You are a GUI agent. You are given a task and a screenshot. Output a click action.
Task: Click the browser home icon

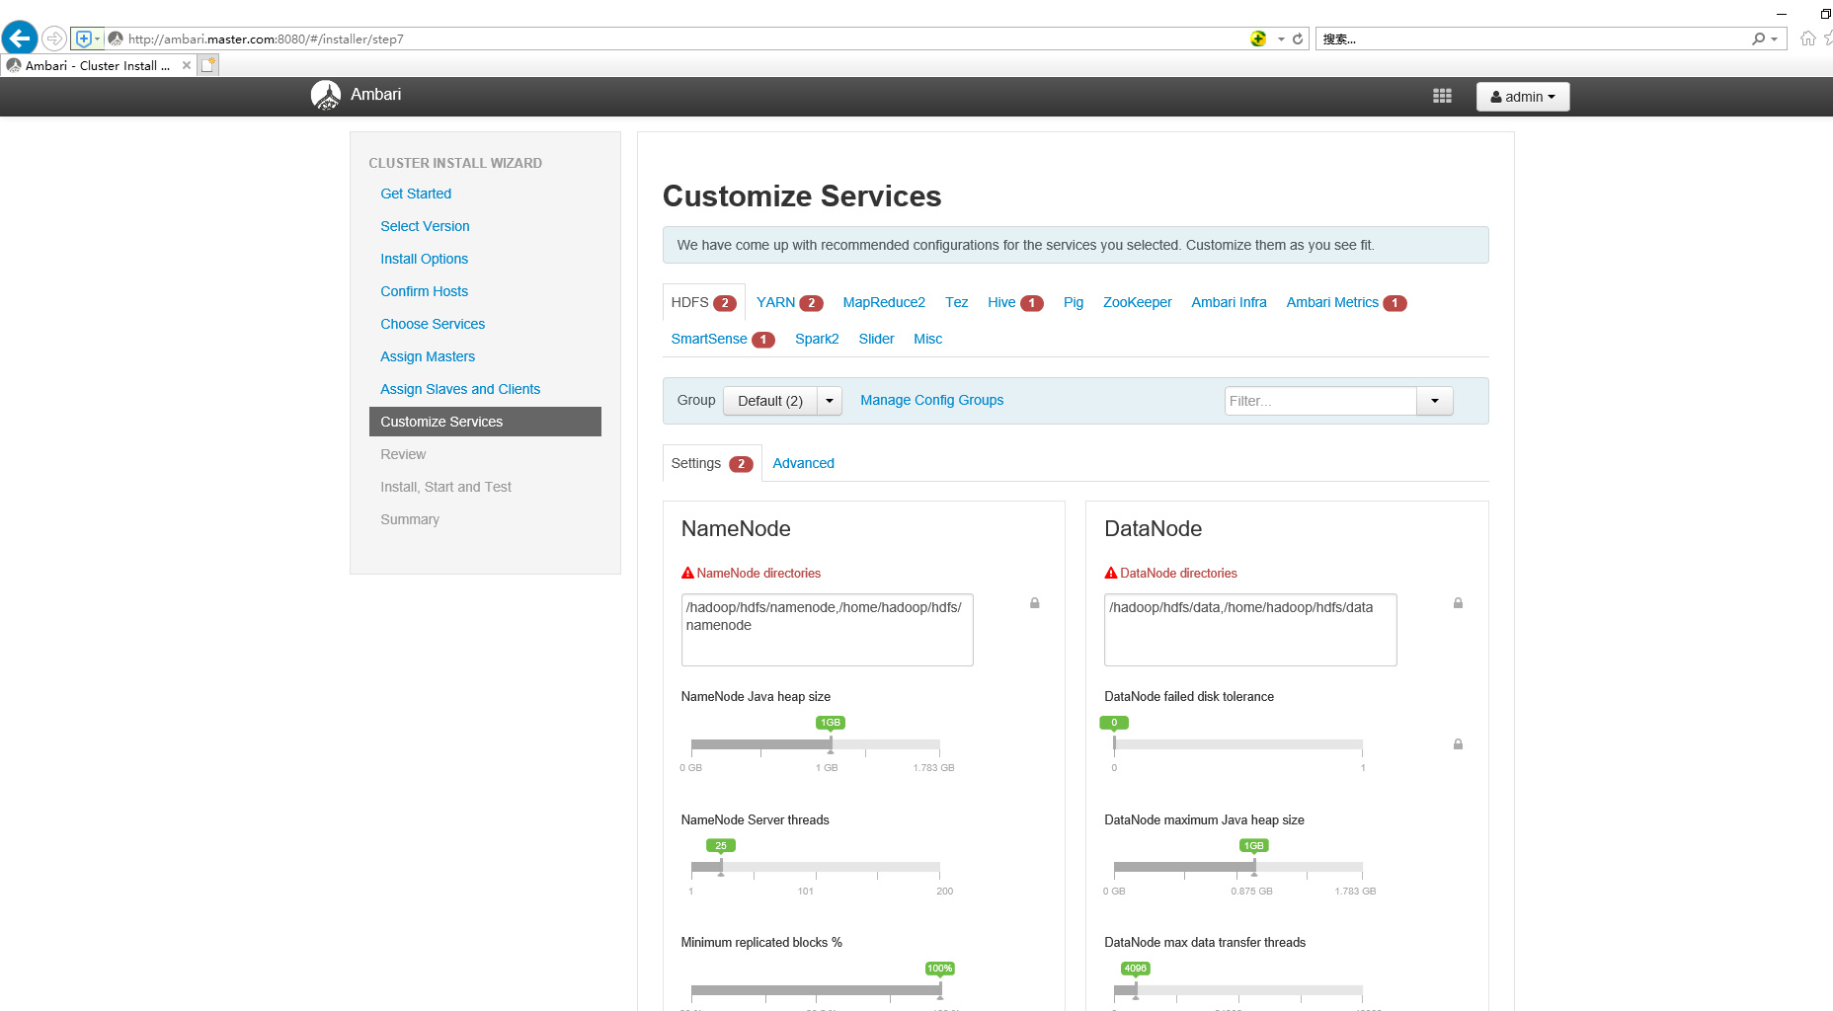click(1807, 39)
